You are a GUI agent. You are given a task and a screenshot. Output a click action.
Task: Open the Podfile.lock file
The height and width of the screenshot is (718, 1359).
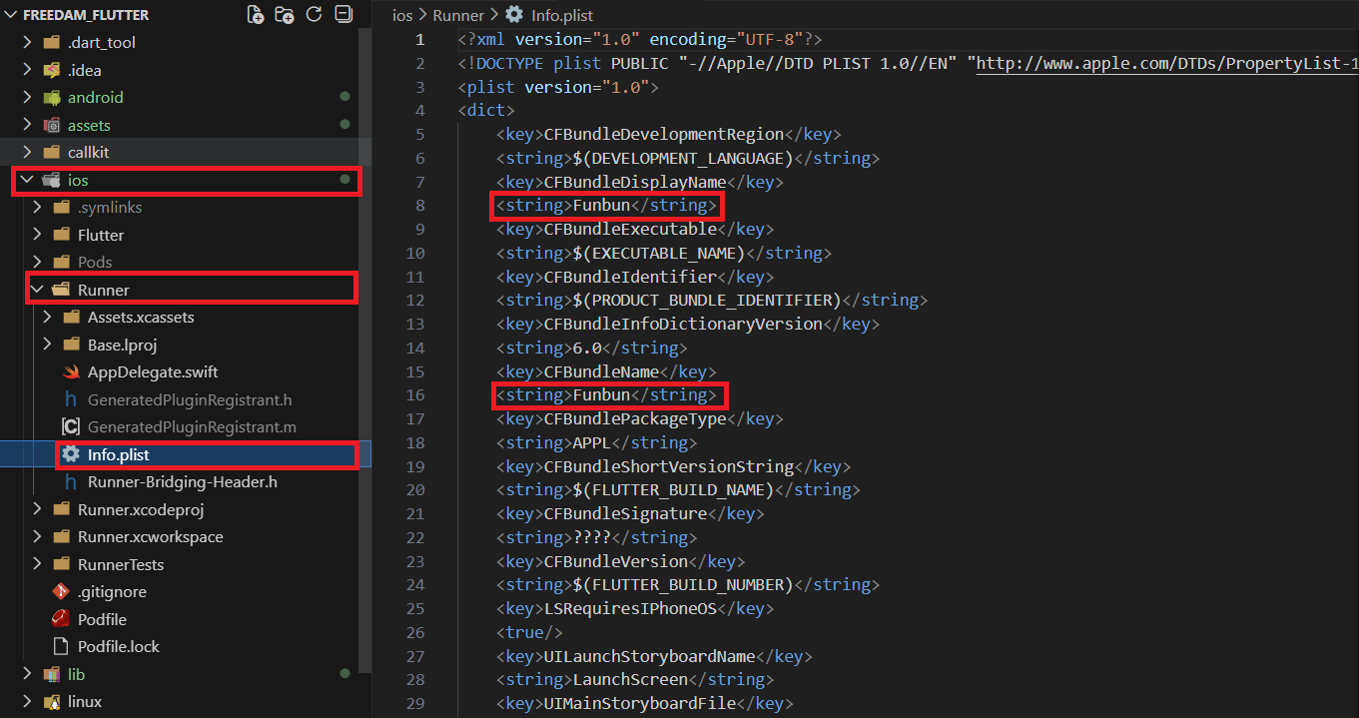pos(118,647)
